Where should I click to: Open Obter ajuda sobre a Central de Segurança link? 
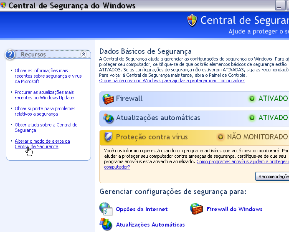tap(46, 127)
